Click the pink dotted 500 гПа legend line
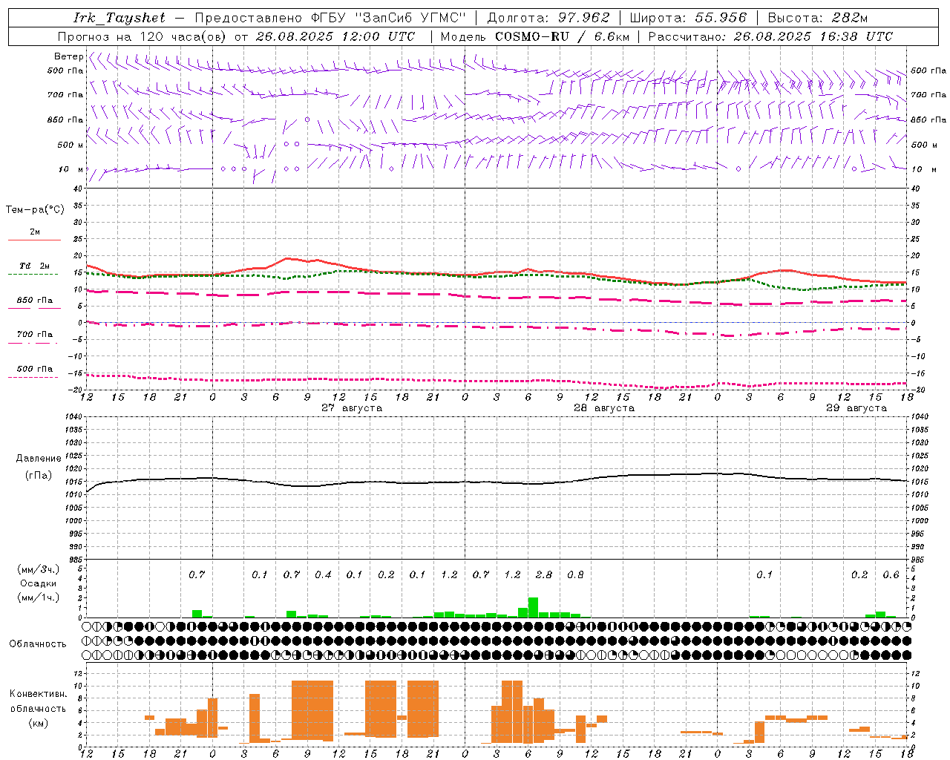 pyautogui.click(x=34, y=377)
